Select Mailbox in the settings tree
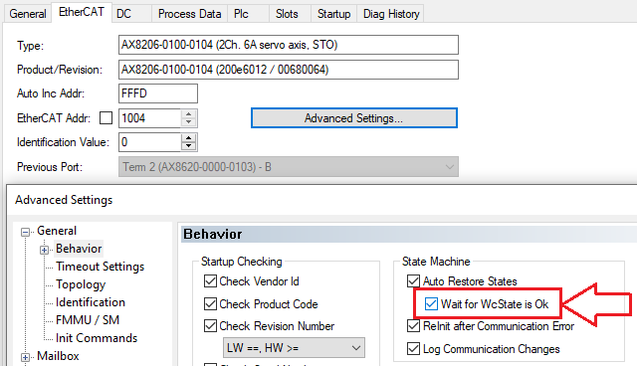Viewport: 637px width, 366px height. click(58, 356)
